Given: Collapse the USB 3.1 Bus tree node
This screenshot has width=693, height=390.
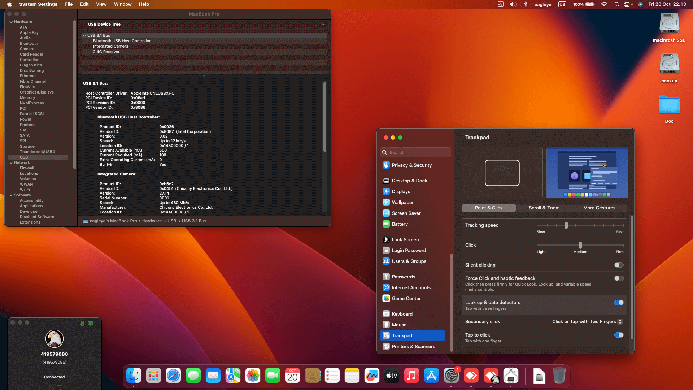Looking at the screenshot, I should click(x=84, y=36).
